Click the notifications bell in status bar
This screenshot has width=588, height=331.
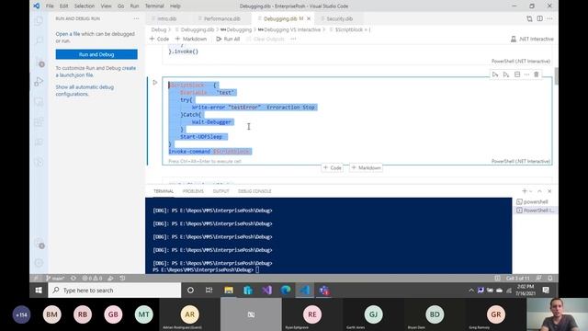coord(550,278)
